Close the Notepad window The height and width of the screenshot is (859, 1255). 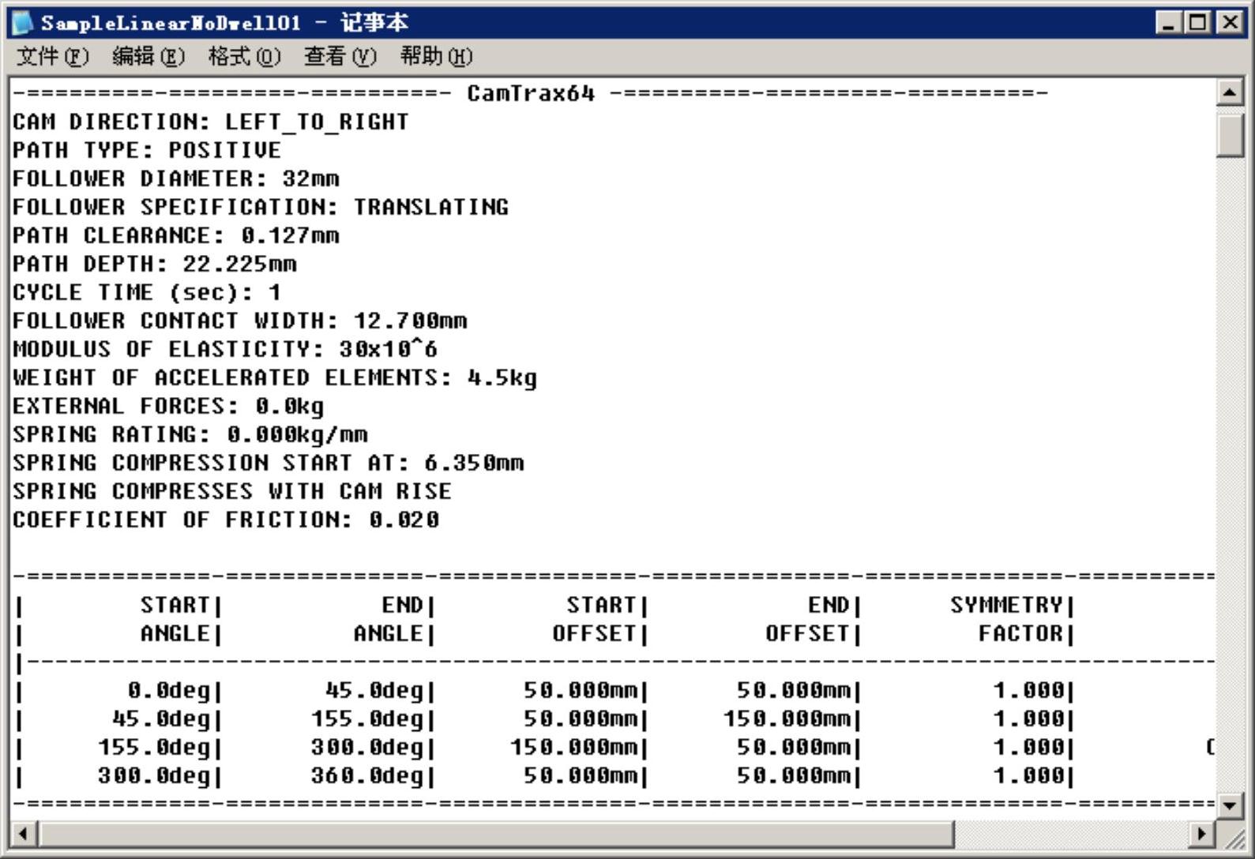1229,22
